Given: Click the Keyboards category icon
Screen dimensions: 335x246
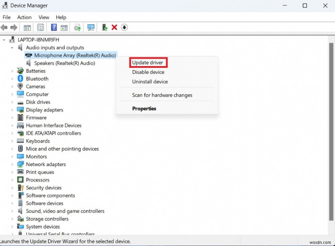Looking at the screenshot, I should click(20, 141).
